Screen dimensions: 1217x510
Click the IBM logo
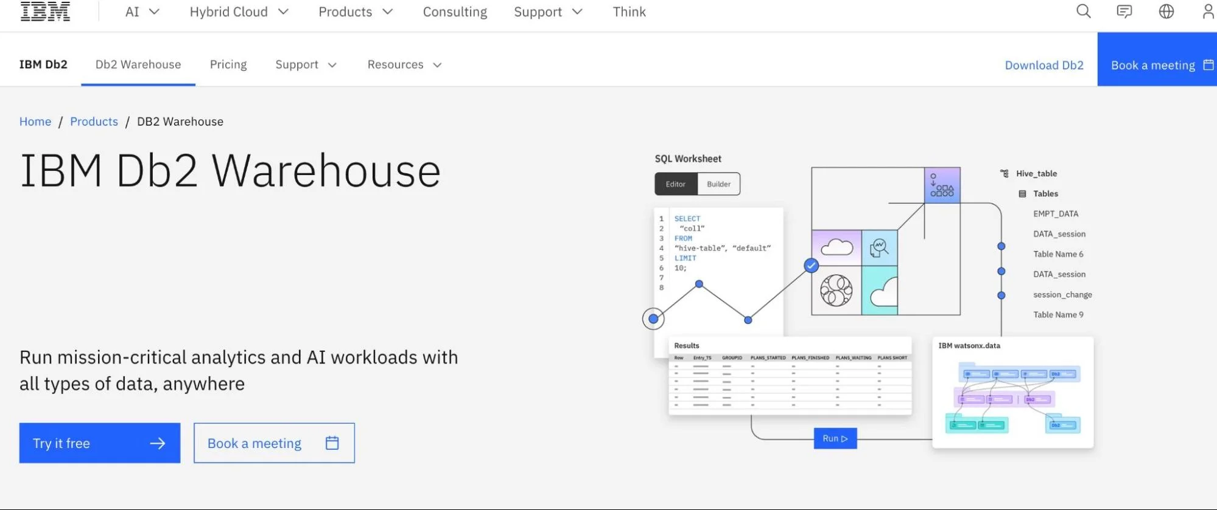click(45, 12)
